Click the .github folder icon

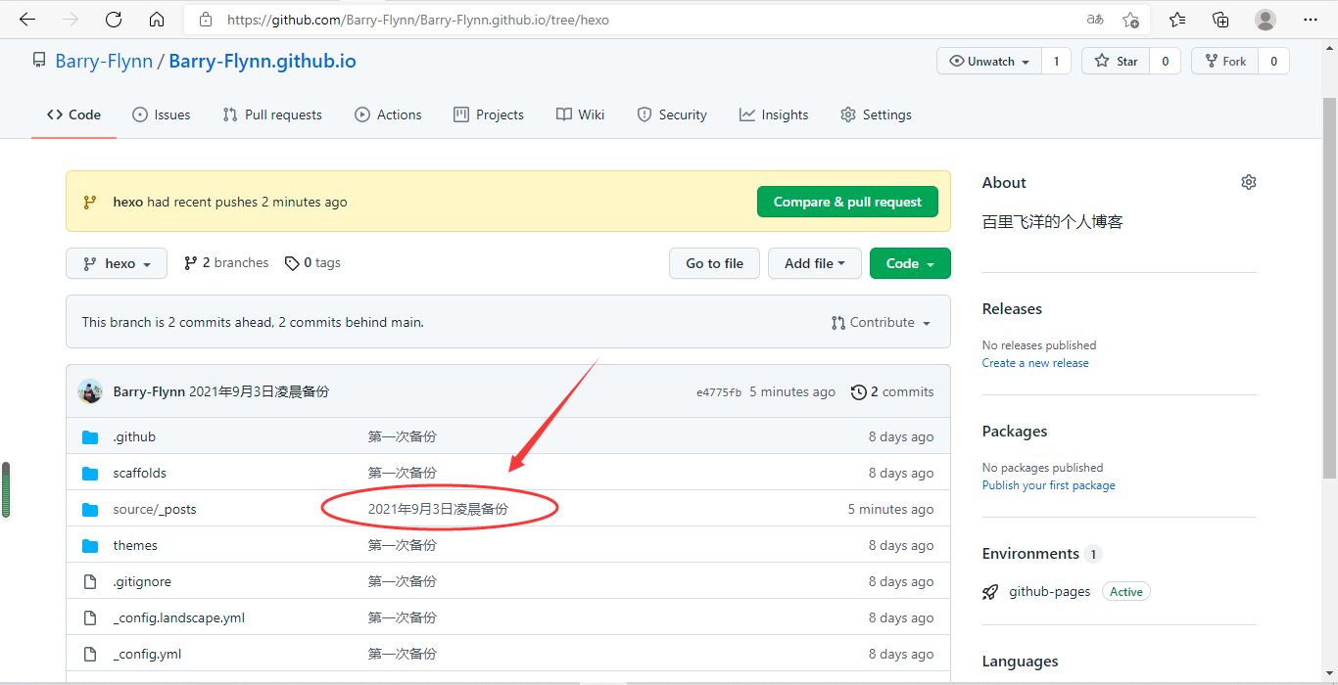(x=90, y=437)
